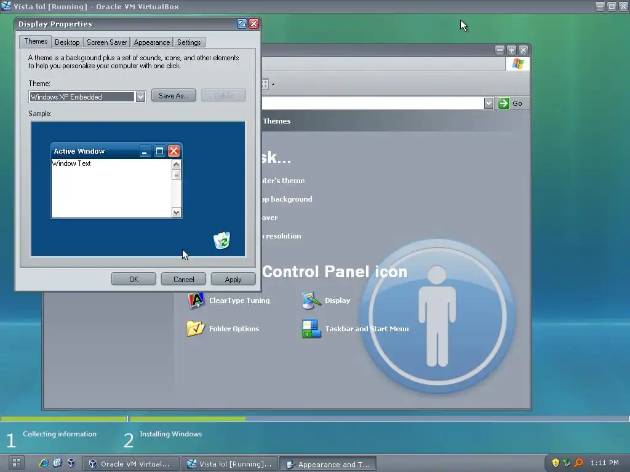Click the Collecting information step label
This screenshot has height=472, width=630.
(x=60, y=434)
